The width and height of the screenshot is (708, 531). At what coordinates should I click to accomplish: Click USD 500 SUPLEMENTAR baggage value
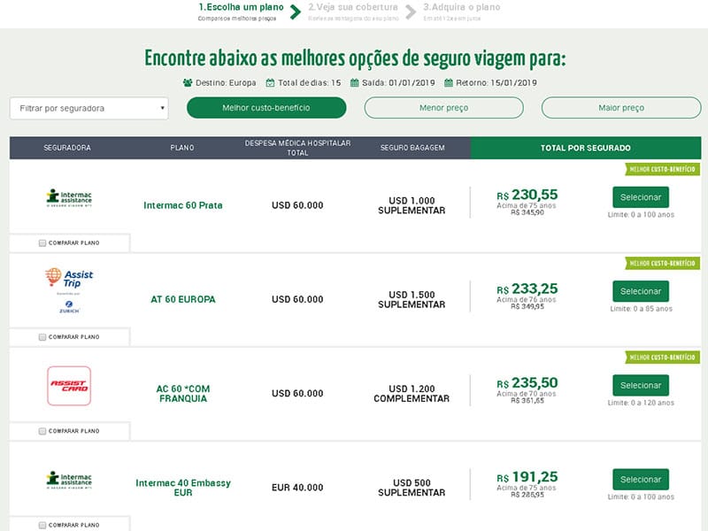[x=412, y=488]
